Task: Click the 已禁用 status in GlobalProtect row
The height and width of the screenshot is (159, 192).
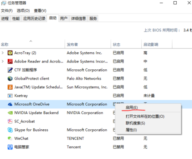Action: pyautogui.click(x=118, y=79)
